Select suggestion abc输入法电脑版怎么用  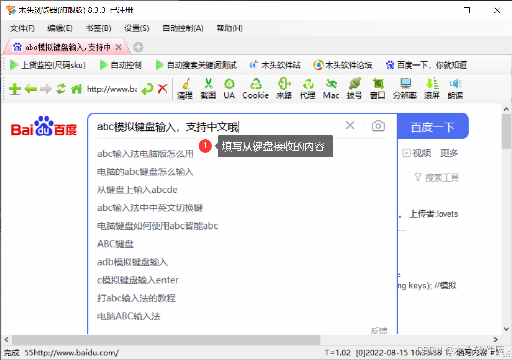click(145, 154)
